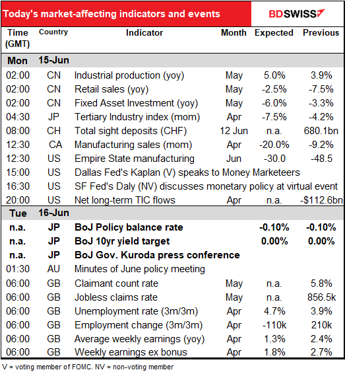Image resolution: width=345 pixels, height=372 pixels.
Task: Select Total sight deposits (CHF) row
Action: (172, 131)
